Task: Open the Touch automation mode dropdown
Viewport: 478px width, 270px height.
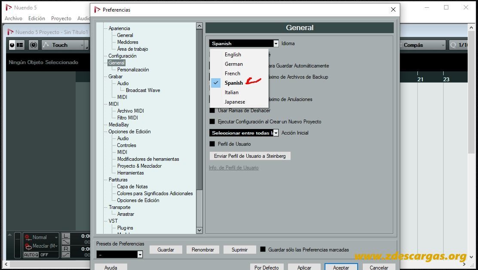Action: click(x=63, y=45)
